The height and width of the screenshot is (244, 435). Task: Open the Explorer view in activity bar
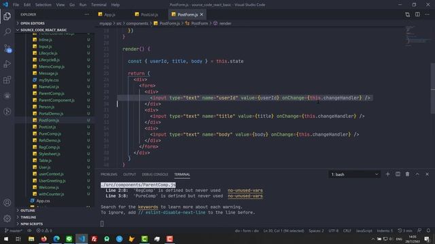pos(7,16)
